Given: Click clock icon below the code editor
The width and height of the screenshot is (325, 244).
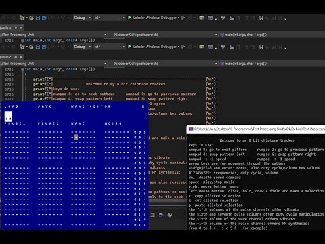Looking at the screenshot, I should coord(170,215).
